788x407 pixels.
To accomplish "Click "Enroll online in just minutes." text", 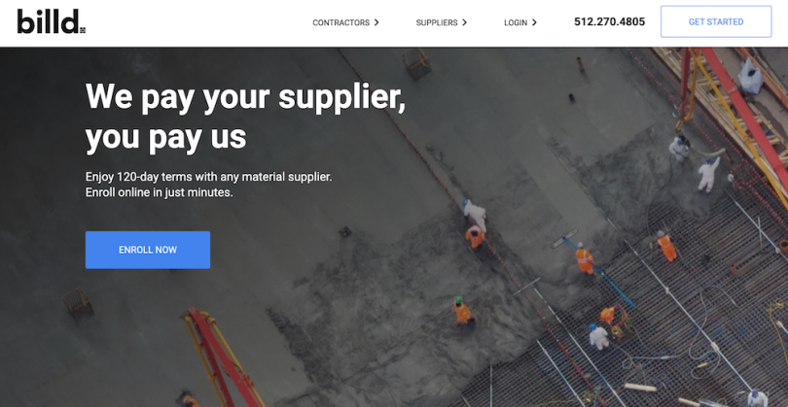I will pyautogui.click(x=159, y=192).
